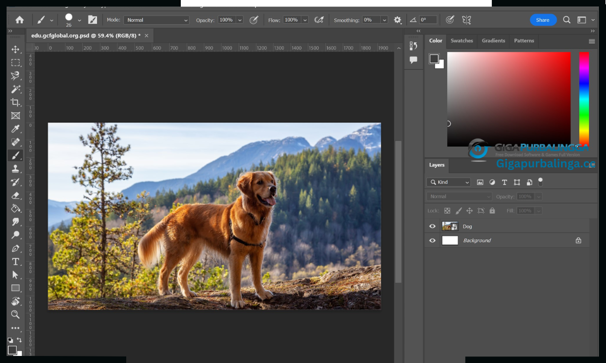Select the Hand tool
The height and width of the screenshot is (363, 606).
point(15,301)
